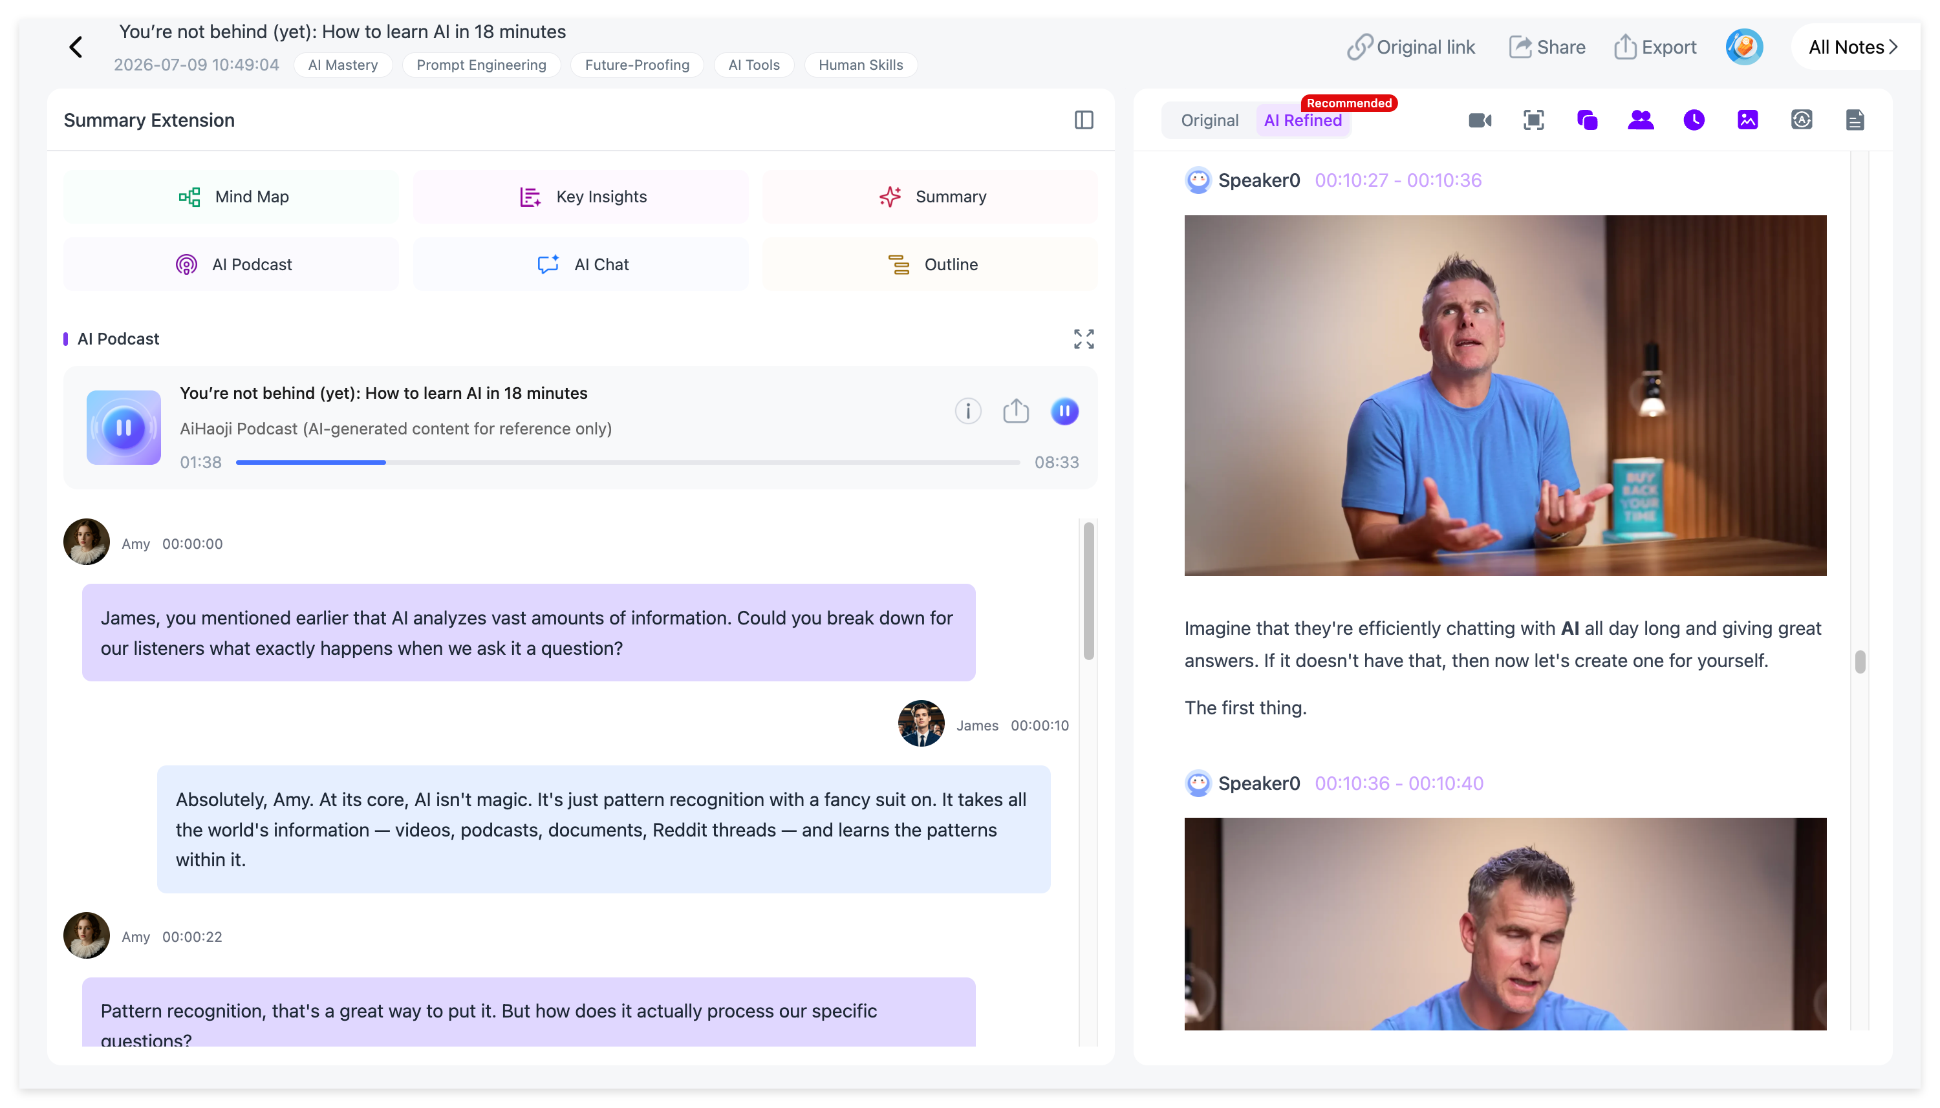1940x1108 pixels.
Task: Click Amy's message about AI analyzing information
Action: point(528,633)
